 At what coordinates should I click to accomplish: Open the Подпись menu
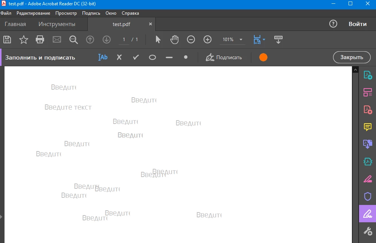[91, 13]
